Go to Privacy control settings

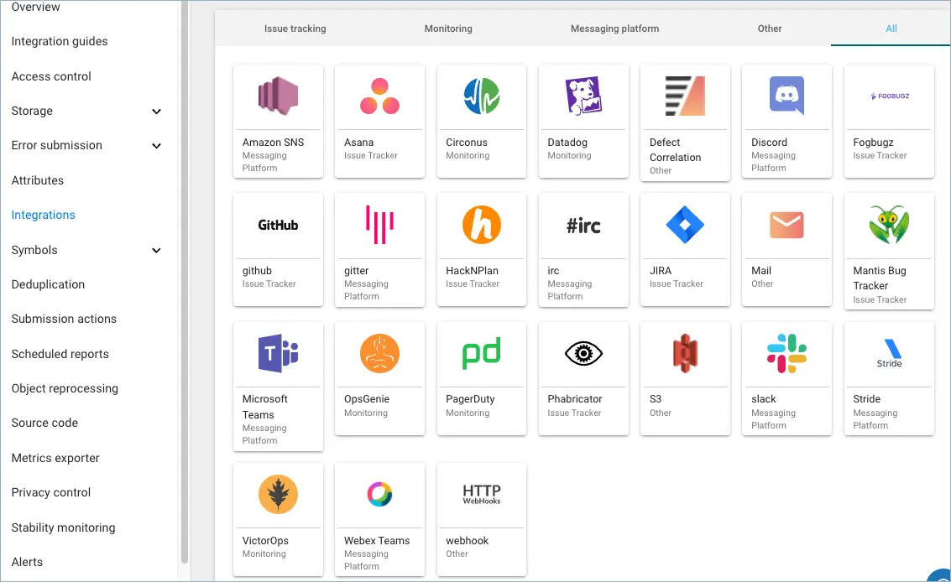[x=51, y=492]
